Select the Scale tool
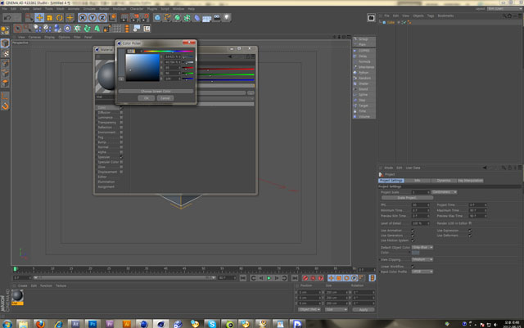Screen dimensions: 524x328 (49, 18)
